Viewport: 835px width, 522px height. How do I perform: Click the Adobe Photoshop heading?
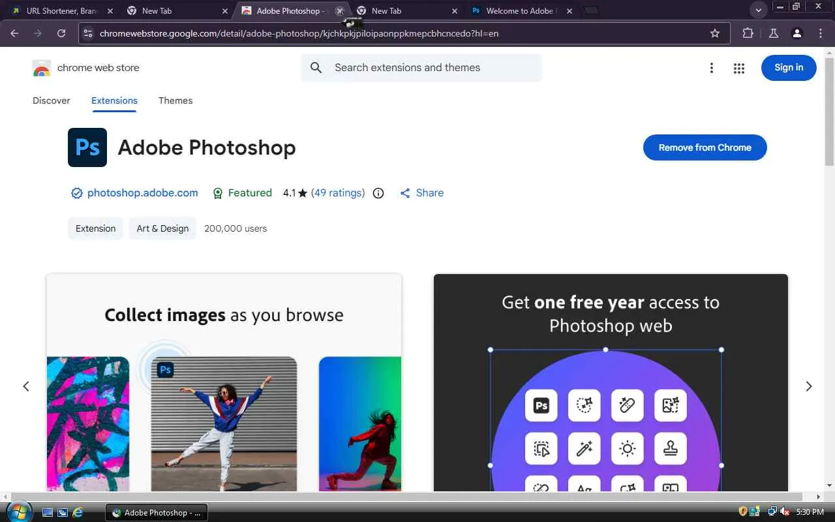click(x=207, y=147)
